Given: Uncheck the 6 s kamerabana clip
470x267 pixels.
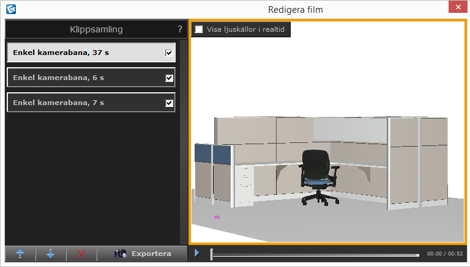Looking at the screenshot, I should pyautogui.click(x=169, y=78).
